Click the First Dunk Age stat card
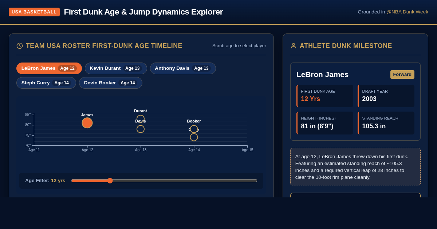Viewport: 437px width, 229px height. (325, 96)
